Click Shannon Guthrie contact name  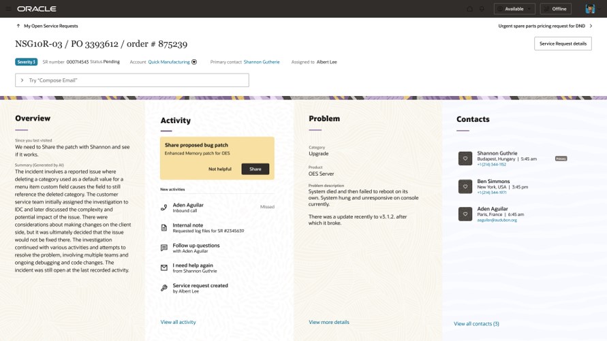click(x=497, y=153)
